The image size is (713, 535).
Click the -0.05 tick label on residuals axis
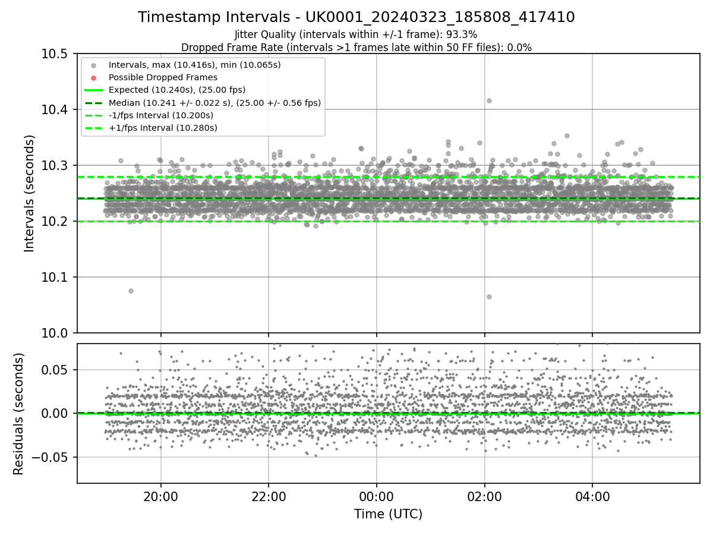pos(49,457)
